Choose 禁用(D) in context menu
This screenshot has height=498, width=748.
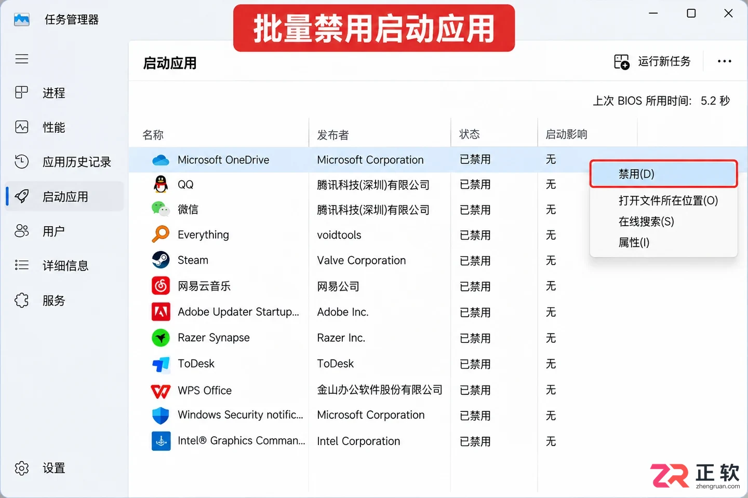pyautogui.click(x=663, y=174)
